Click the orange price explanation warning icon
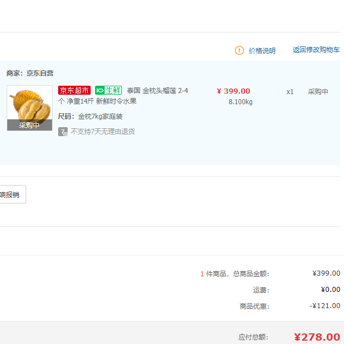This screenshot has height=344, width=344. point(239,50)
